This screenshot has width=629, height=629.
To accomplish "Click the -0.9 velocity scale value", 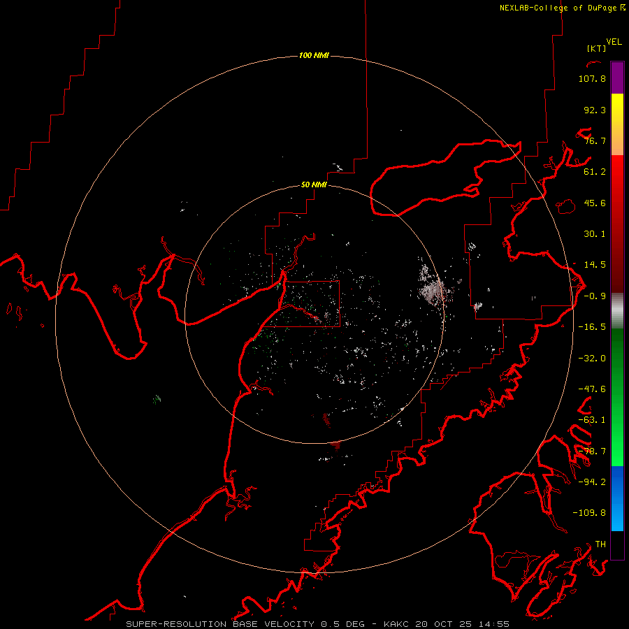I will click(x=595, y=296).
